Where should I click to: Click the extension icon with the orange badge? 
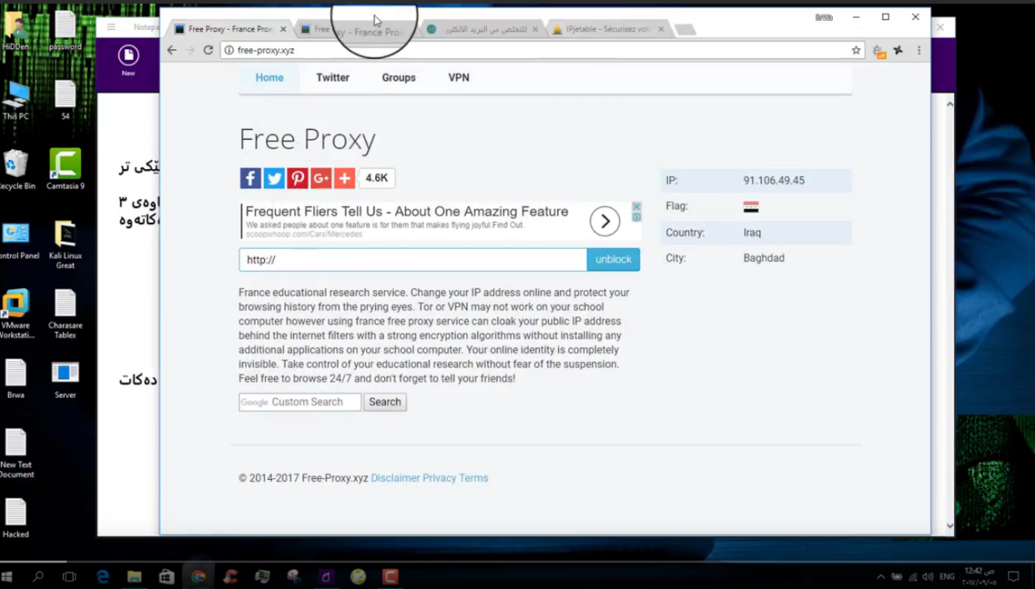click(x=879, y=51)
